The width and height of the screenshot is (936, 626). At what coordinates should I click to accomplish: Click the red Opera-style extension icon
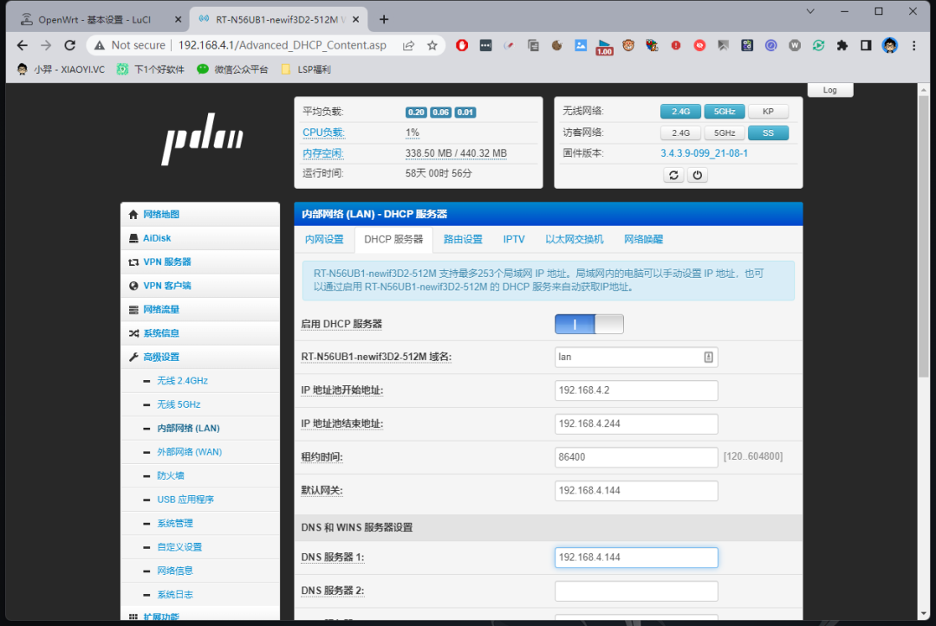[x=461, y=45]
